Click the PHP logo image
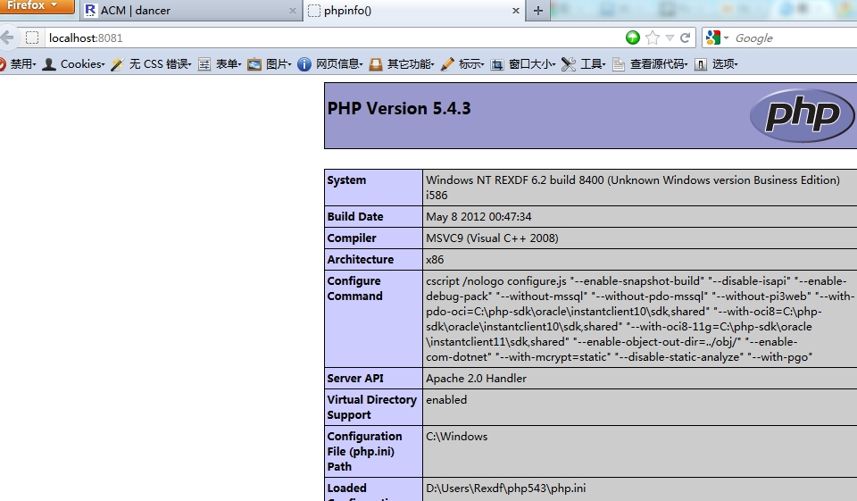Image resolution: width=857 pixels, height=501 pixels. (x=795, y=115)
